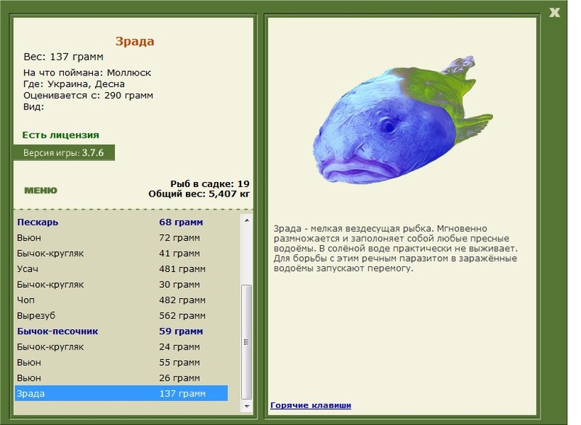581x425 pixels.
Task: Click the Версия игры 3.7.6 label
Action: 64,153
